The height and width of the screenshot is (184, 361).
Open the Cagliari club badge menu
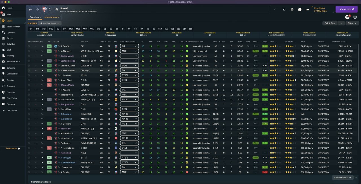click(x=45, y=10)
